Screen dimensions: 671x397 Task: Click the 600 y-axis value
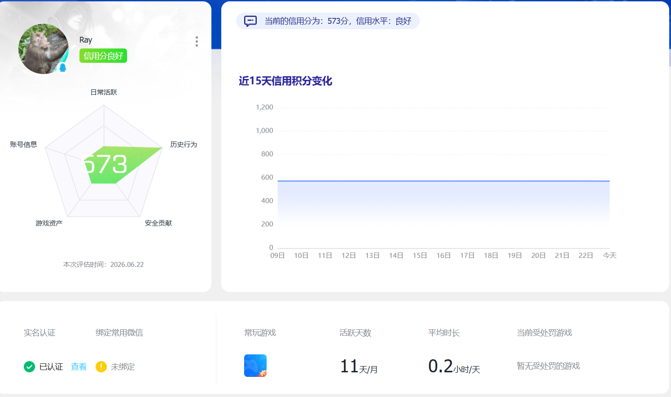pos(267,177)
